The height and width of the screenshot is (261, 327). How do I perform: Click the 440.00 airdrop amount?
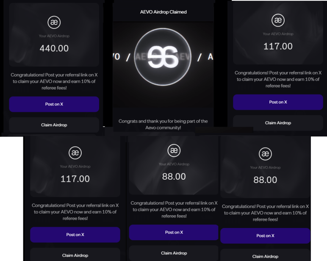pyautogui.click(x=54, y=48)
